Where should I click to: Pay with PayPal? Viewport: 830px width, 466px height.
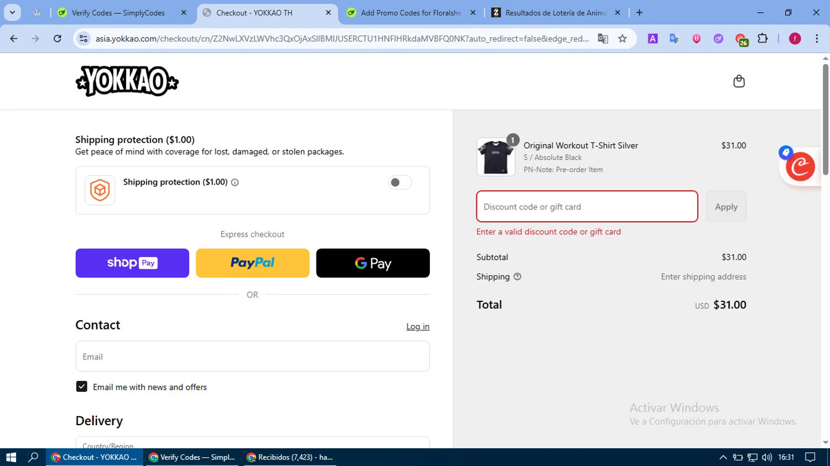click(252, 263)
